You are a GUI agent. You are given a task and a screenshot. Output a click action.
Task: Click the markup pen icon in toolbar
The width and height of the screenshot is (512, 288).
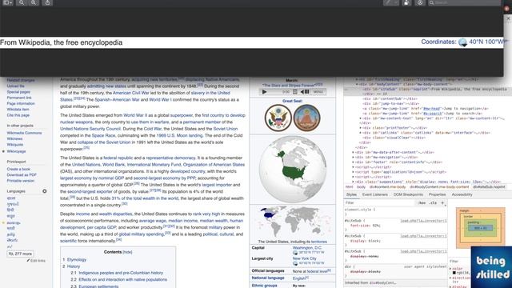[x=388, y=2]
